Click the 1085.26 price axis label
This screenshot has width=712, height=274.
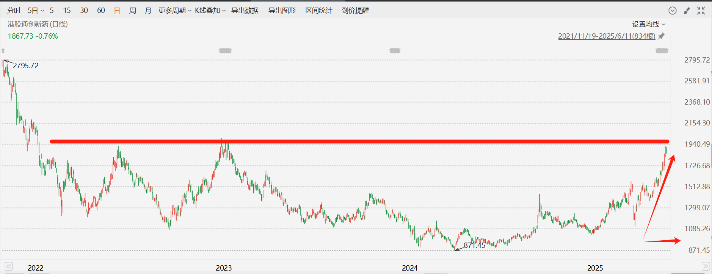coord(697,229)
